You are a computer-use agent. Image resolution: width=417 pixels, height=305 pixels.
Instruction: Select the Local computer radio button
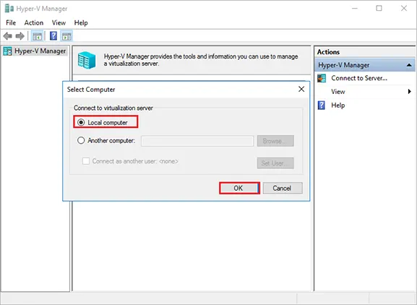pyautogui.click(x=81, y=122)
